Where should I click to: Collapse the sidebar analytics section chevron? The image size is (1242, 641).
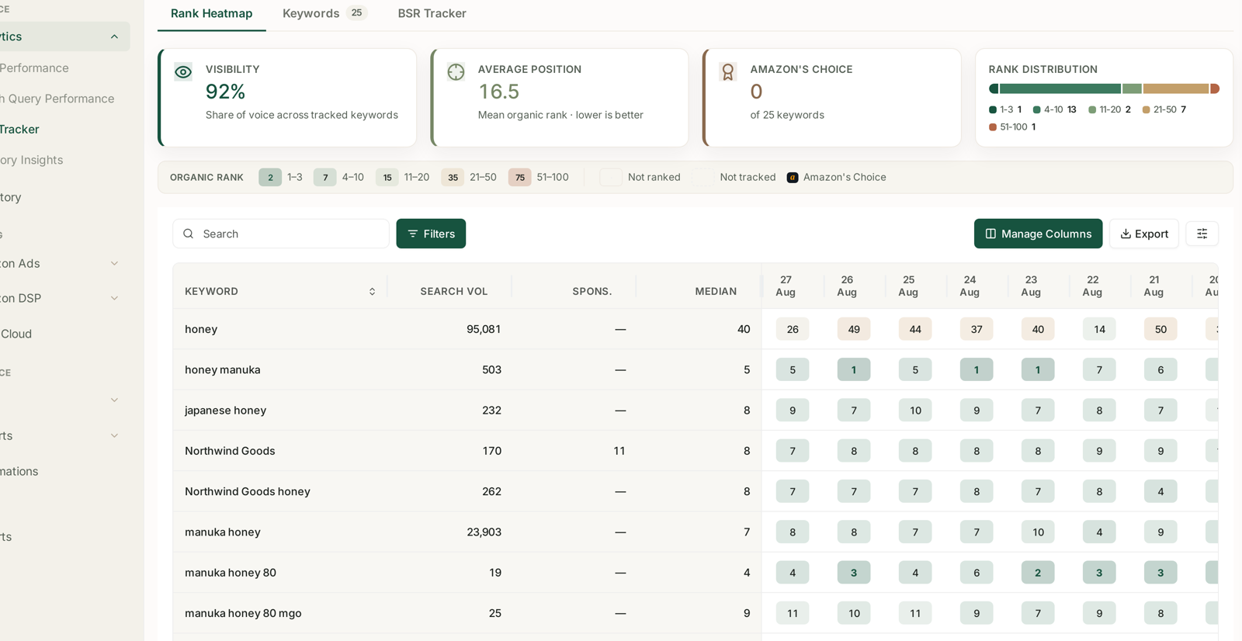coord(114,36)
